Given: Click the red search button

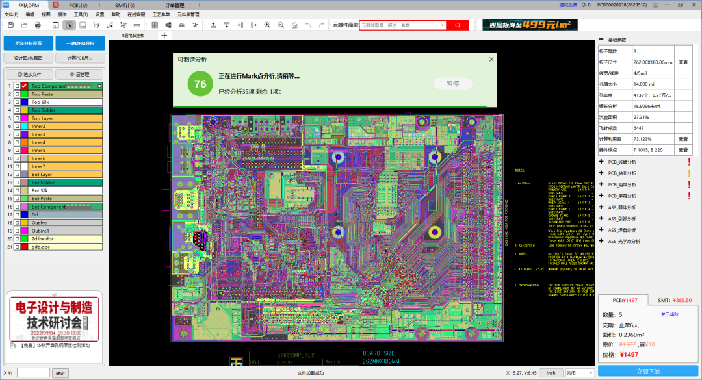Looking at the screenshot, I should coord(458,25).
